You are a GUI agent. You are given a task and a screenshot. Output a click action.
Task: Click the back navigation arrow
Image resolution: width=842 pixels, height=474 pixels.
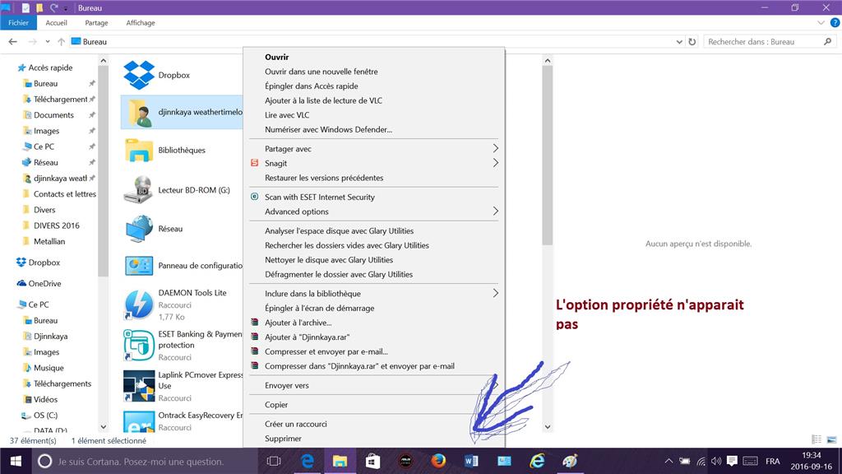coord(13,41)
